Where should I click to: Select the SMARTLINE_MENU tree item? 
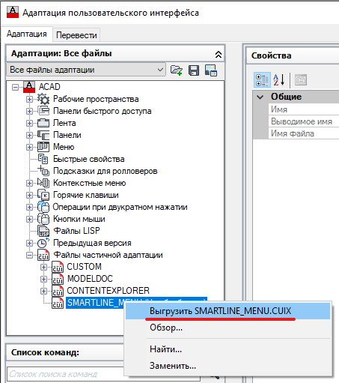coord(95,303)
